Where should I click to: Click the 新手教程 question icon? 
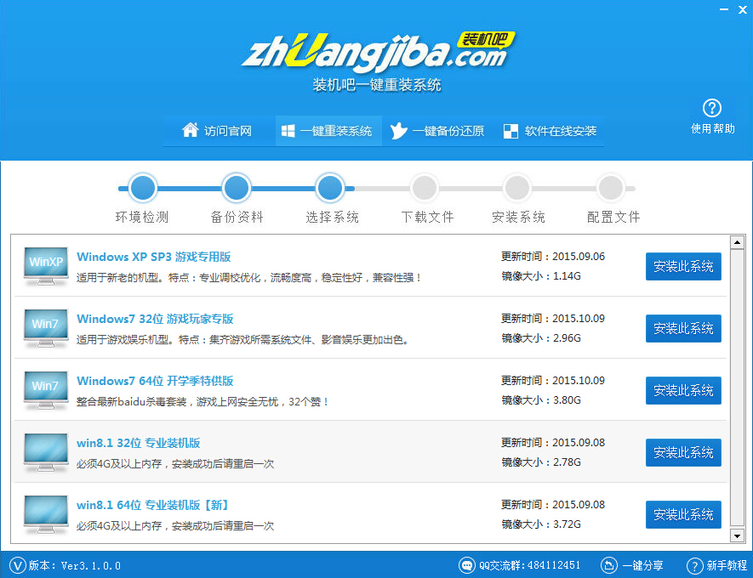[x=695, y=565]
